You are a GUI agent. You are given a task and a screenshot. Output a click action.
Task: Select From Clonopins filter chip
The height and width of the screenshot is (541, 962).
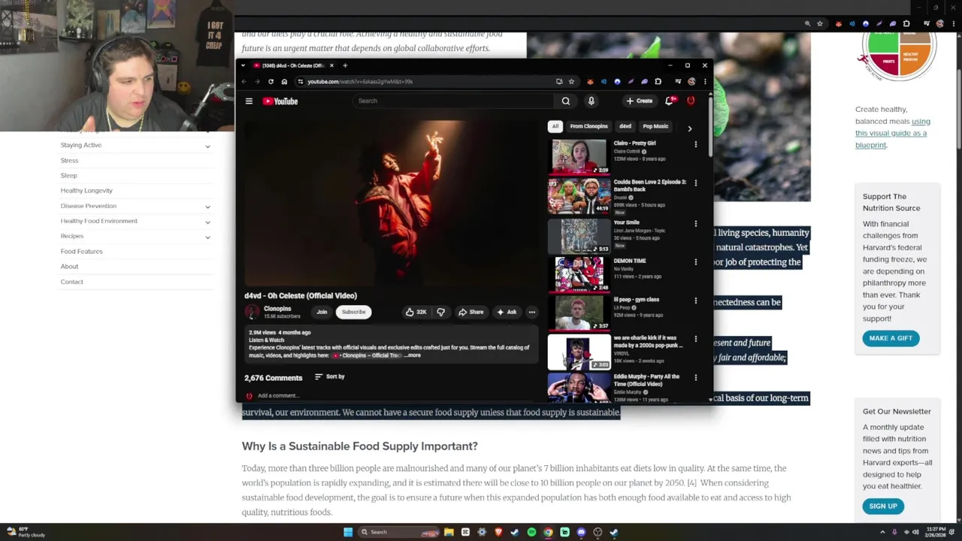click(588, 126)
